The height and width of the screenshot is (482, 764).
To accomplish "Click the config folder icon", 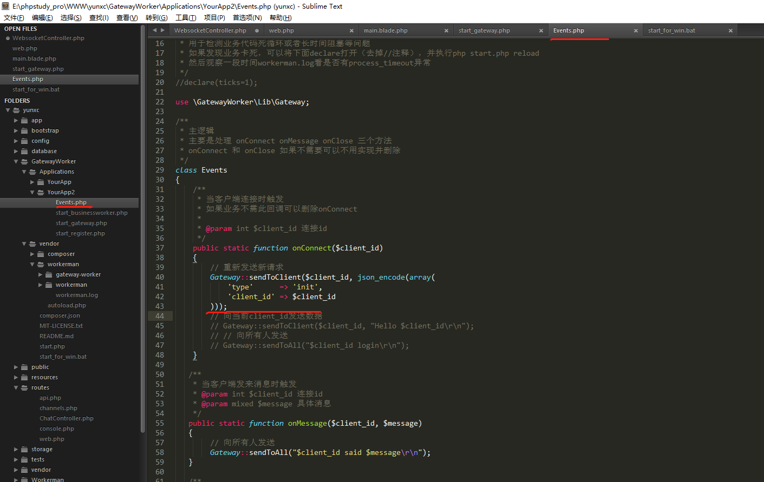I will tap(24, 141).
